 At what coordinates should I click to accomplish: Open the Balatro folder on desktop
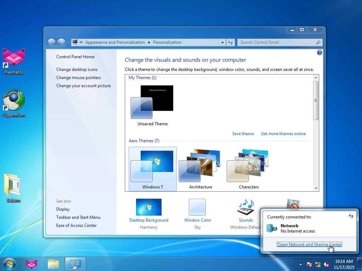point(13,188)
